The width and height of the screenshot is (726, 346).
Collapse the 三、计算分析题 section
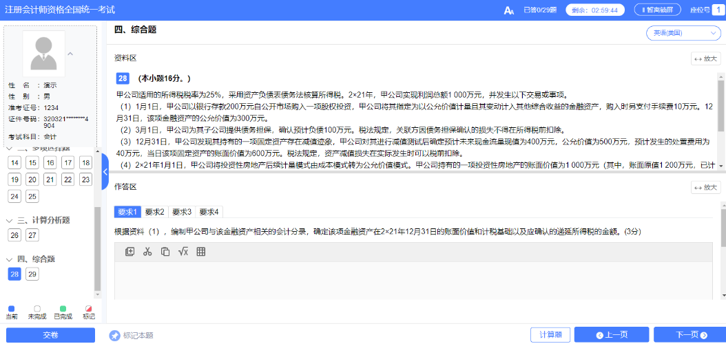pos(9,220)
